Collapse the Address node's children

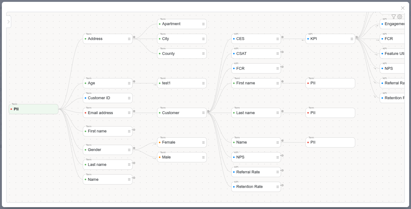134,37
